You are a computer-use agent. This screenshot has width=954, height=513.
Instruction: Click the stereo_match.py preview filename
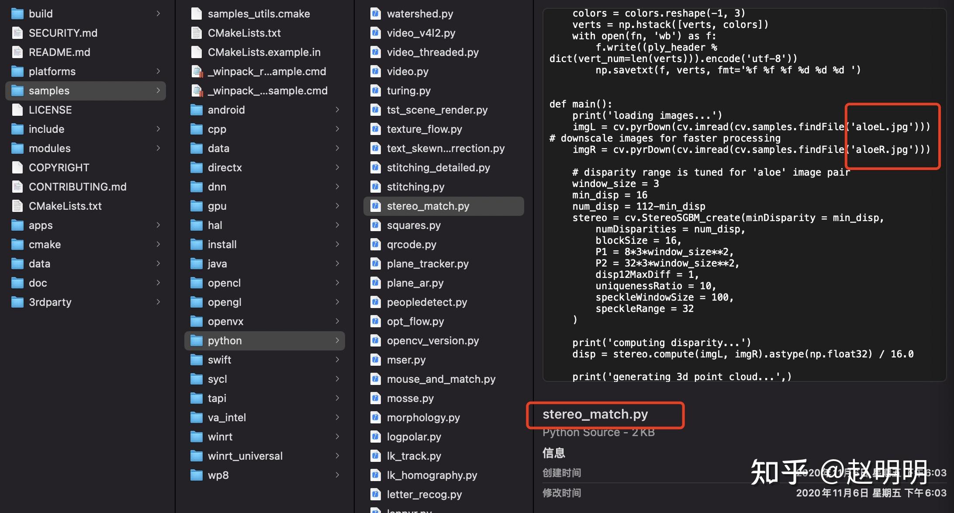pyautogui.click(x=595, y=414)
